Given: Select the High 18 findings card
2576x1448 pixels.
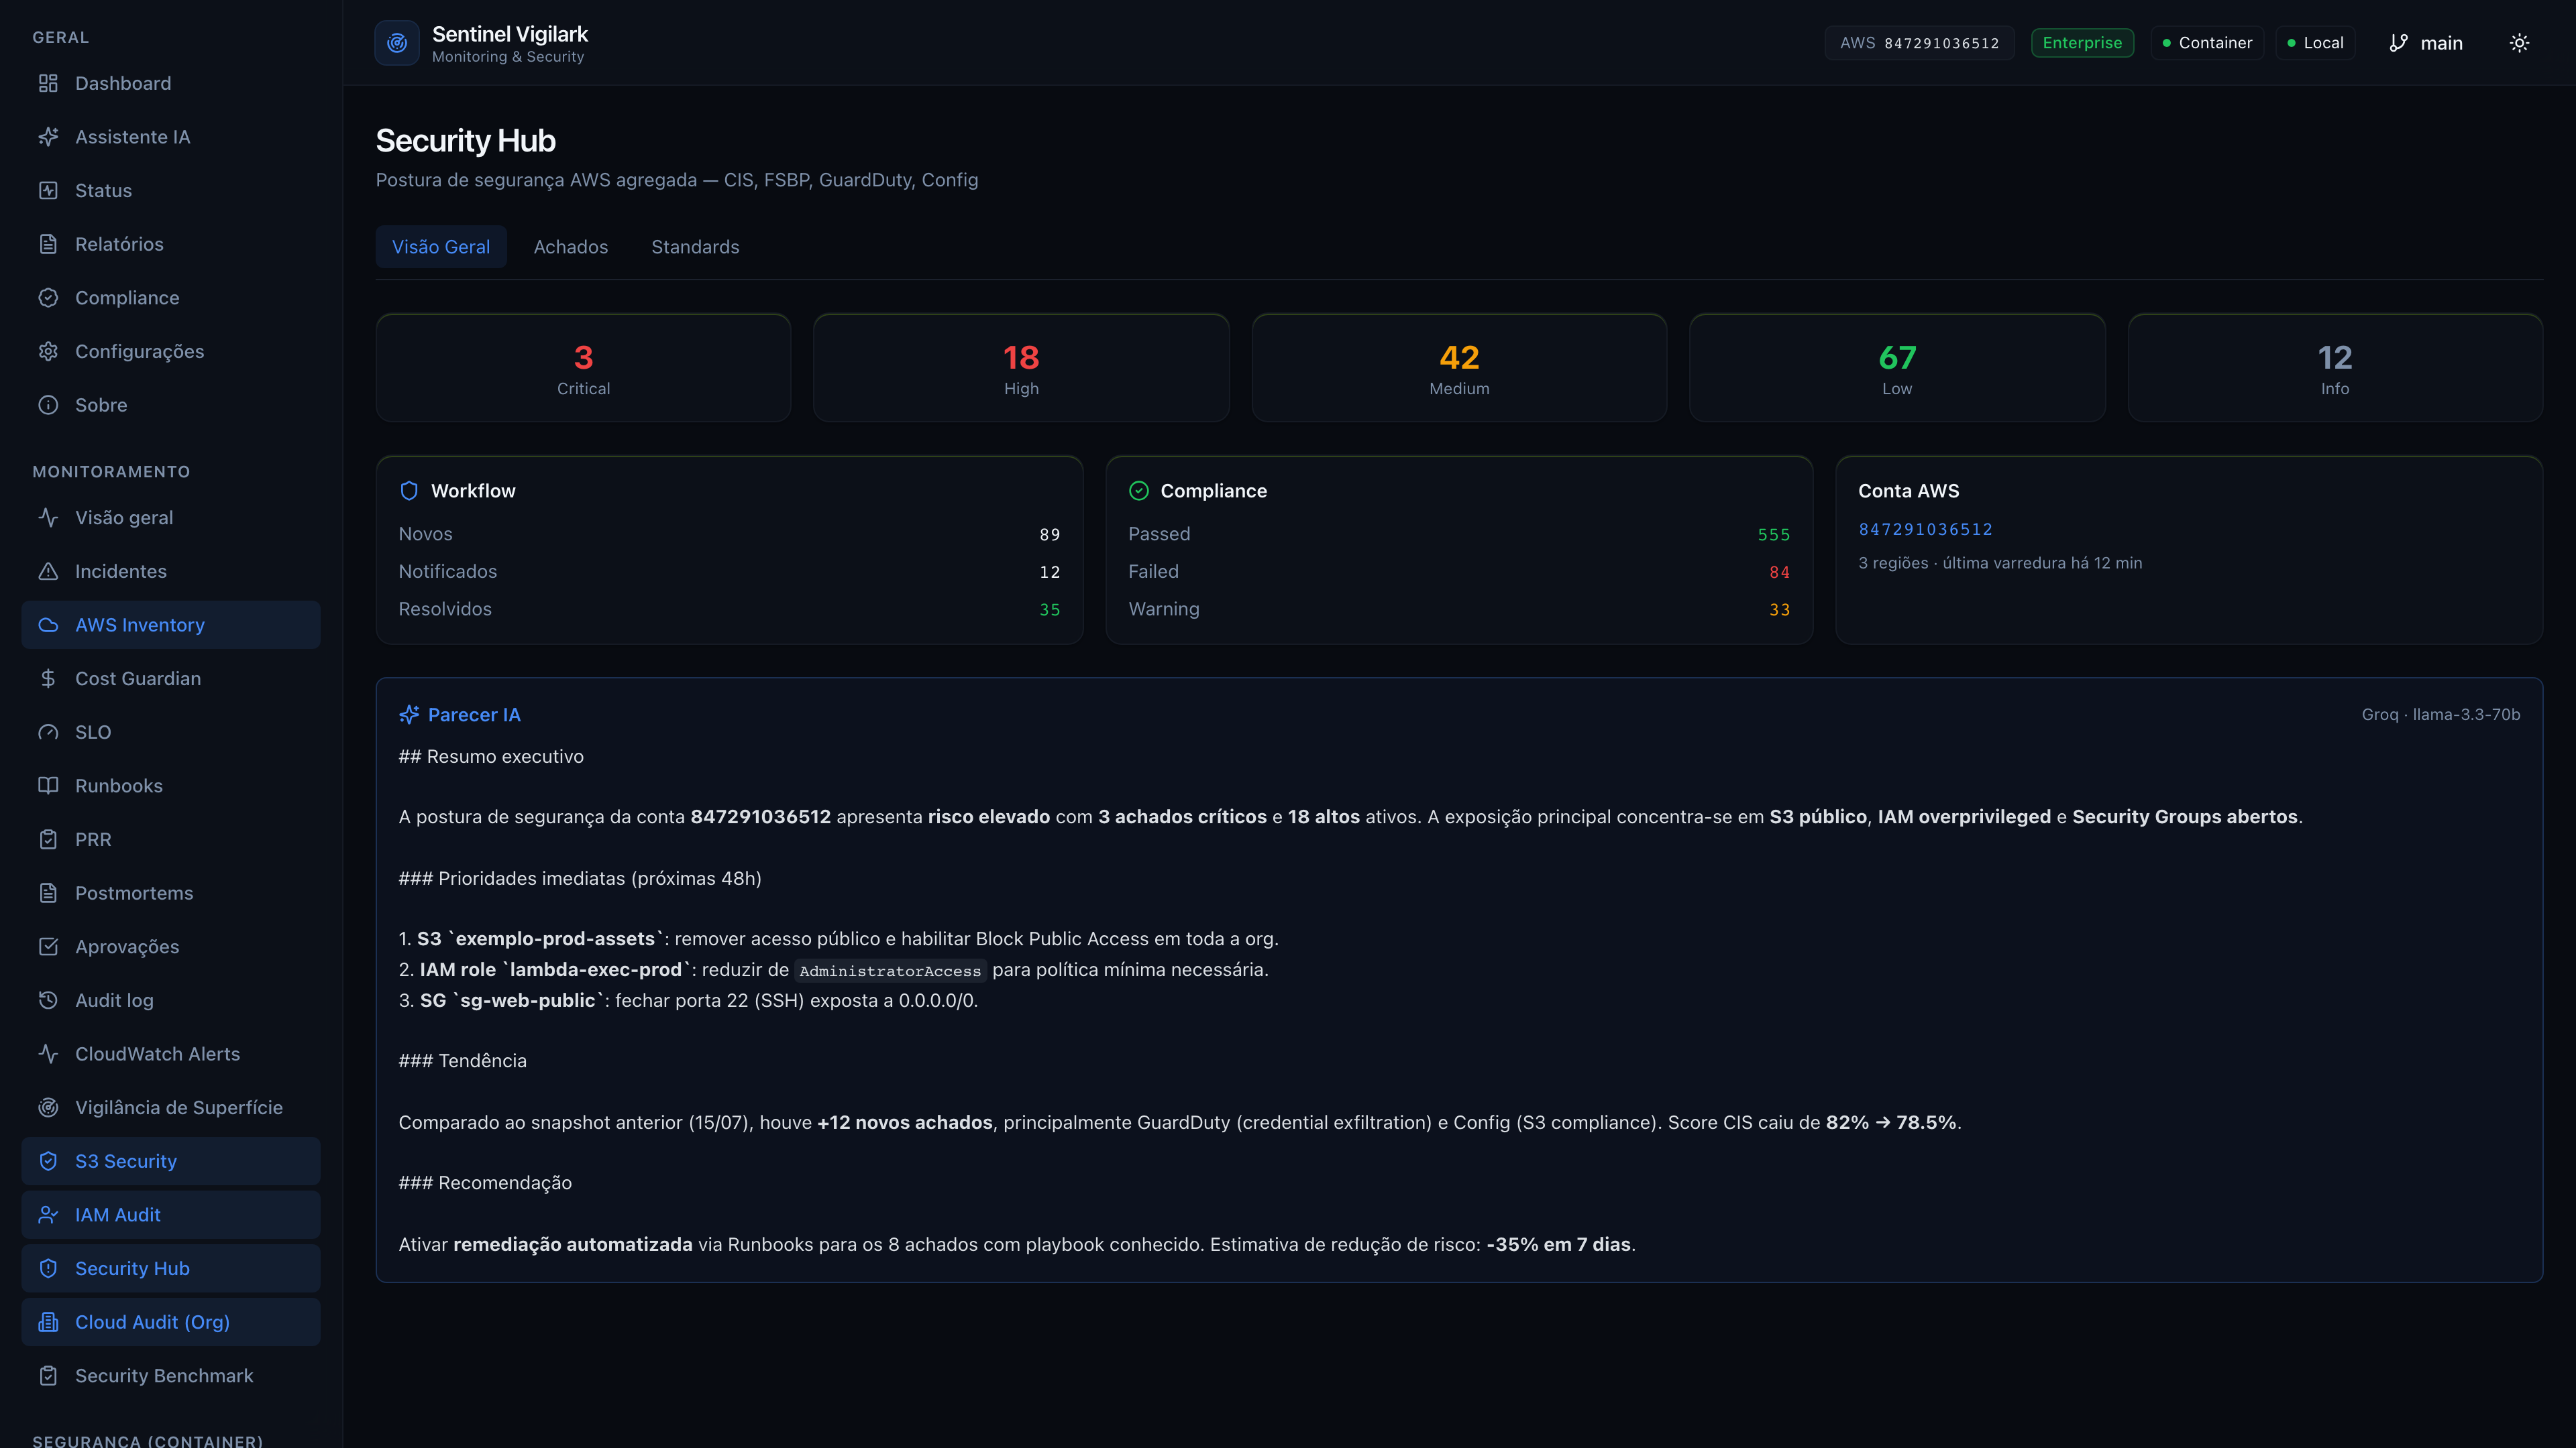Looking at the screenshot, I should click(x=1021, y=368).
